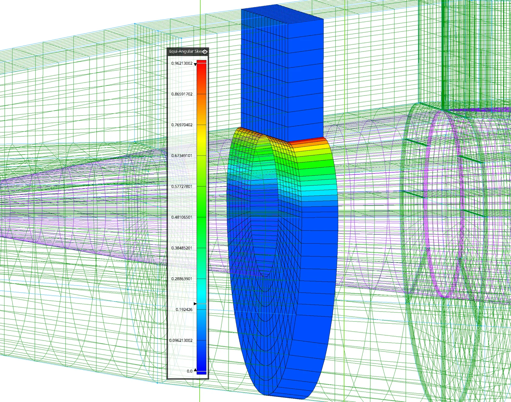This screenshot has width=511, height=402.
Task: Open the legend settings gear icon
Action: click(x=205, y=51)
